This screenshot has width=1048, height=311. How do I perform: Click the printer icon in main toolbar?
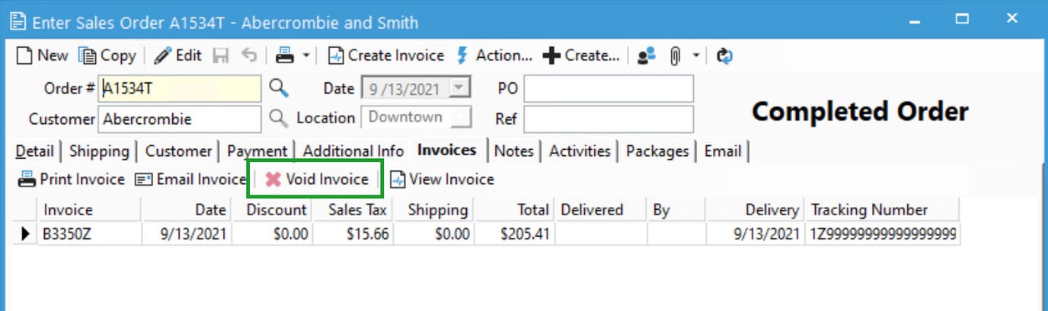coord(285,56)
